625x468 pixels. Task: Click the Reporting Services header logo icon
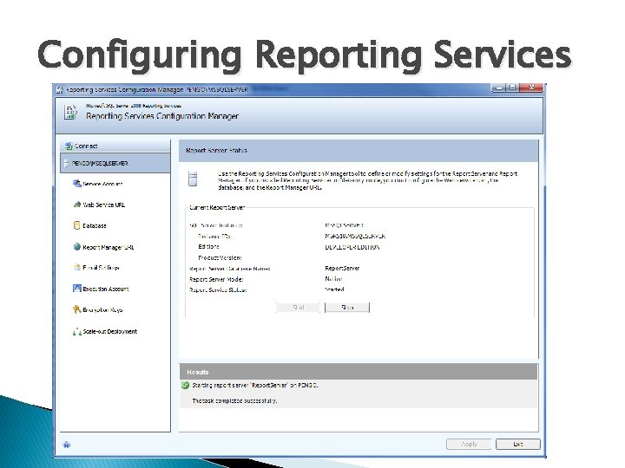pyautogui.click(x=70, y=113)
